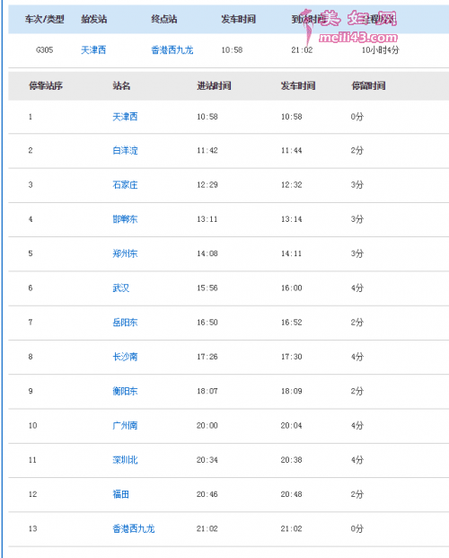Open the 天津西 origin station link in summary row
Image resolution: width=449 pixels, height=558 pixels.
93,49
